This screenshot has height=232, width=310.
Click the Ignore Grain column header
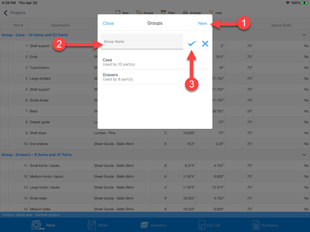click(281, 25)
